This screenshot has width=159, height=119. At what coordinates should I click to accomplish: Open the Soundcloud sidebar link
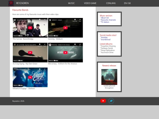[106, 40]
